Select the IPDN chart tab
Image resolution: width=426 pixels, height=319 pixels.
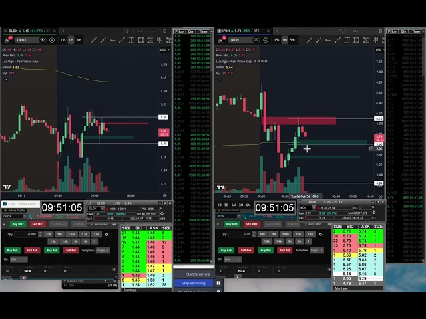[242, 31]
